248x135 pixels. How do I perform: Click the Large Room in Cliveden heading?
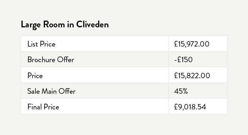65,25
